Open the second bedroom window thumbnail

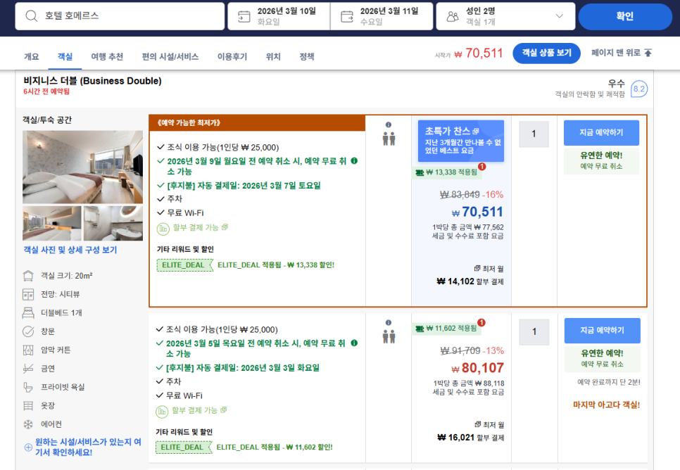[x=52, y=223]
